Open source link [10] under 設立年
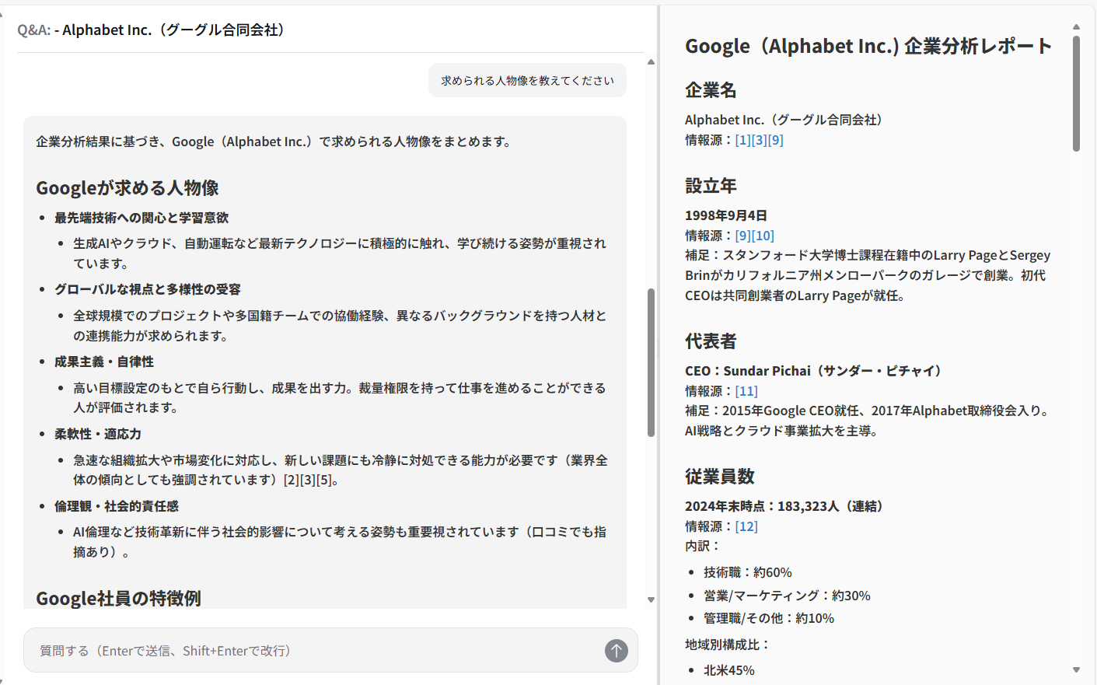 [763, 236]
